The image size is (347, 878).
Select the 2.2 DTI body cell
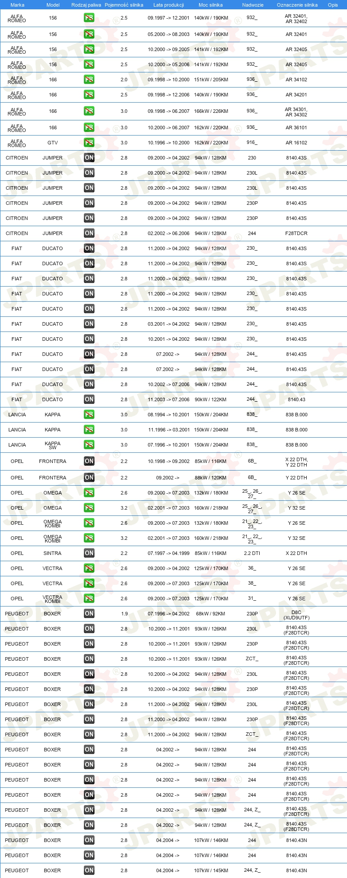pos(252,553)
